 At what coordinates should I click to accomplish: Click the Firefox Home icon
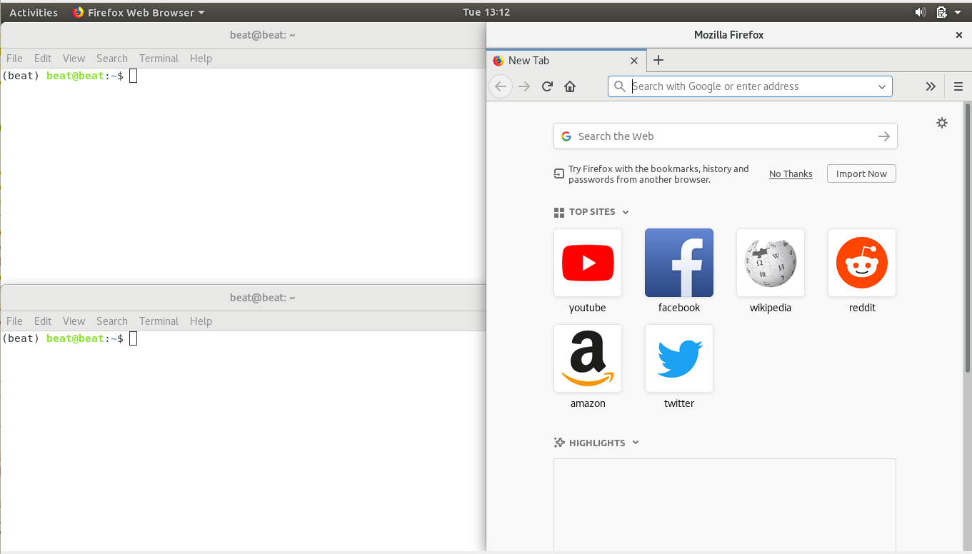(570, 86)
